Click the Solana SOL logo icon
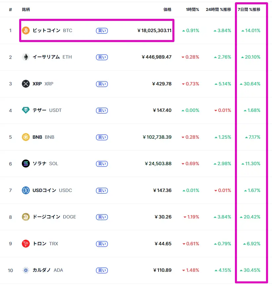 26,164
